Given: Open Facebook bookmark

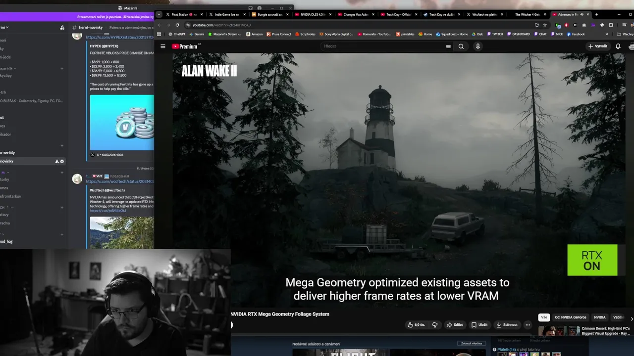Looking at the screenshot, I should 576,34.
